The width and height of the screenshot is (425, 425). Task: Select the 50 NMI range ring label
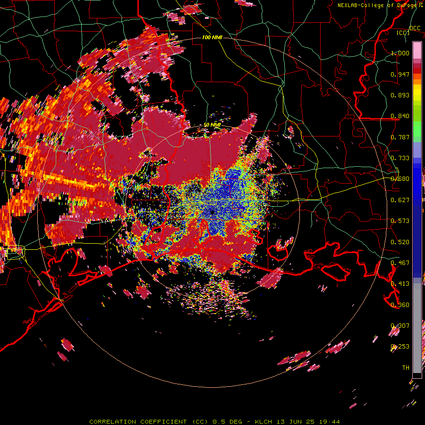[x=212, y=125]
